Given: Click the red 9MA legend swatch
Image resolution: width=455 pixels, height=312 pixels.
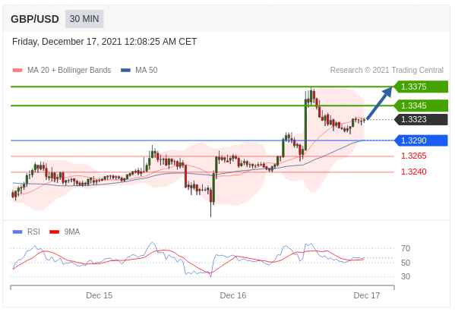Looking at the screenshot, I should click(x=54, y=232).
